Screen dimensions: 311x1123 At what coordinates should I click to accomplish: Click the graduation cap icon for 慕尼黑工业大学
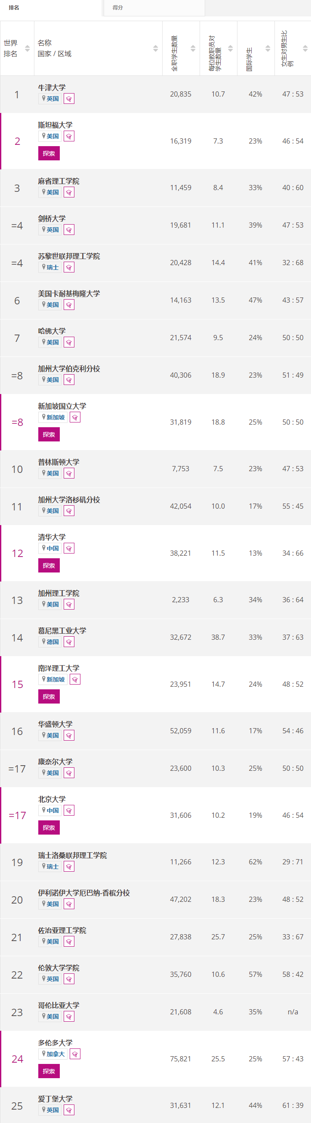[69, 642]
